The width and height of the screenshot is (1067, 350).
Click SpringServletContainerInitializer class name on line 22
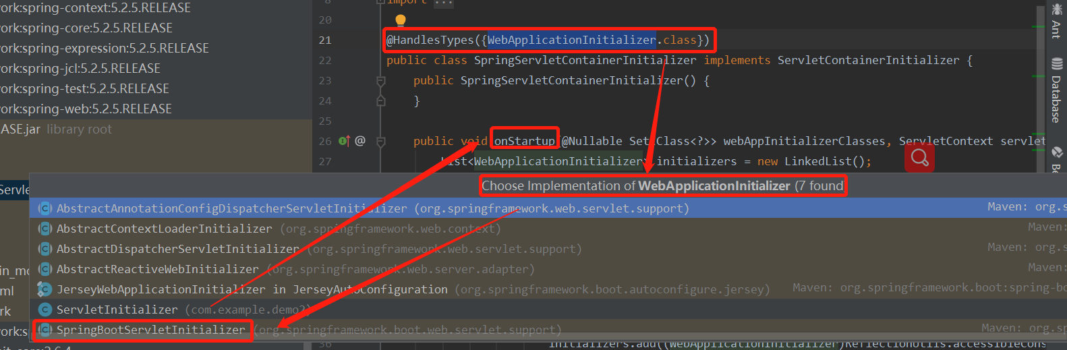[585, 60]
